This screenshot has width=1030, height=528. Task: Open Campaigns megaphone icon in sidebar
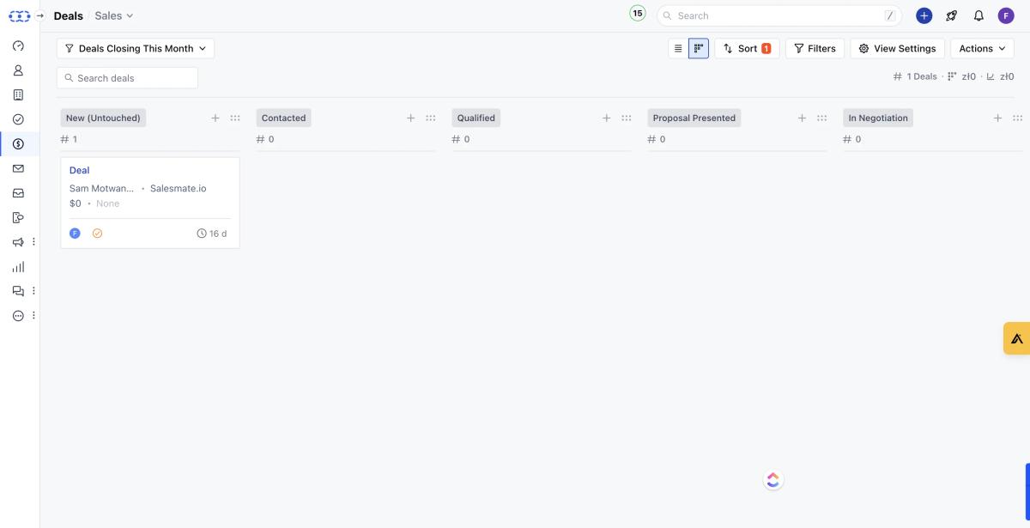[x=18, y=242]
